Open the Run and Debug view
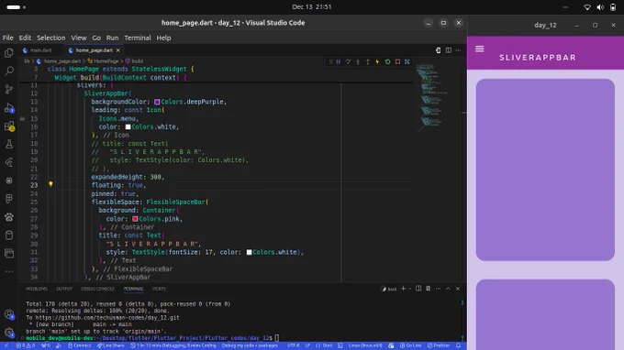Viewport: 624px width, 350px height. pyautogui.click(x=9, y=108)
